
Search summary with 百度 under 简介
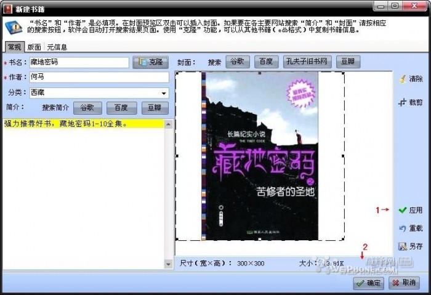tap(121, 108)
